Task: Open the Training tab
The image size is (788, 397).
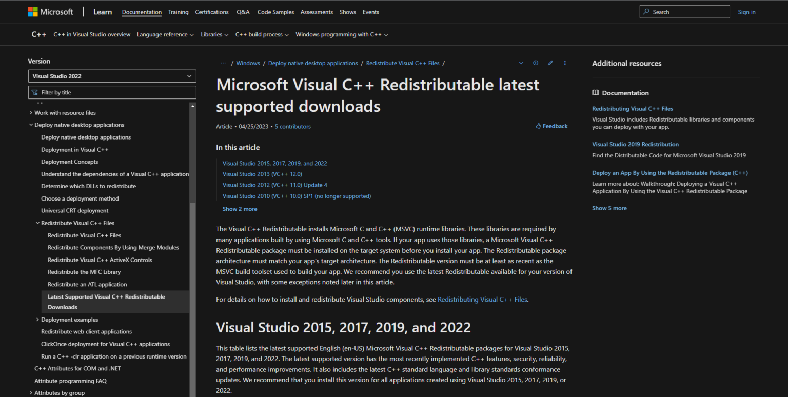Action: [178, 12]
